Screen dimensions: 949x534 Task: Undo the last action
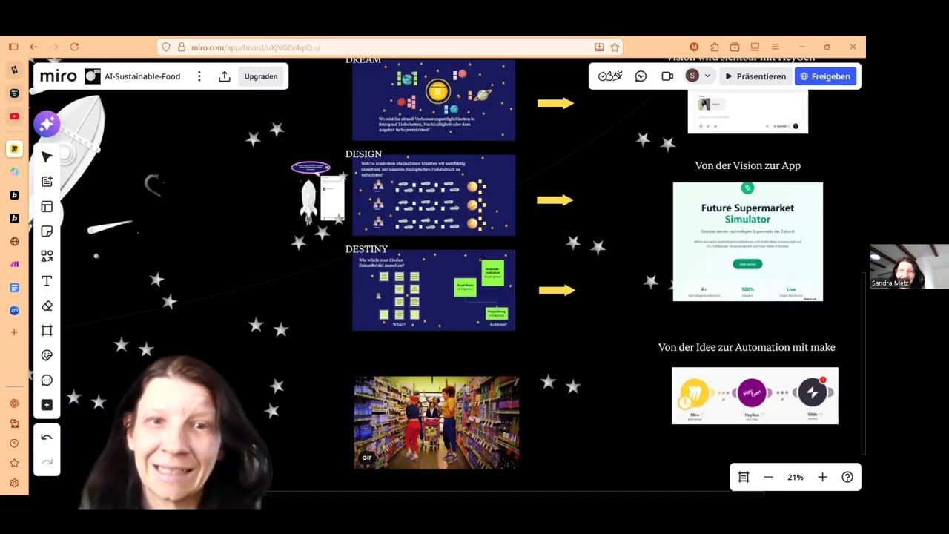point(47,438)
